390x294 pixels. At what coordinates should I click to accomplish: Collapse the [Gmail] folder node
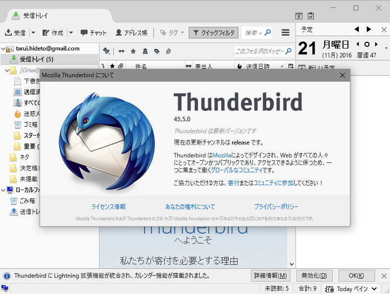(x=7, y=70)
